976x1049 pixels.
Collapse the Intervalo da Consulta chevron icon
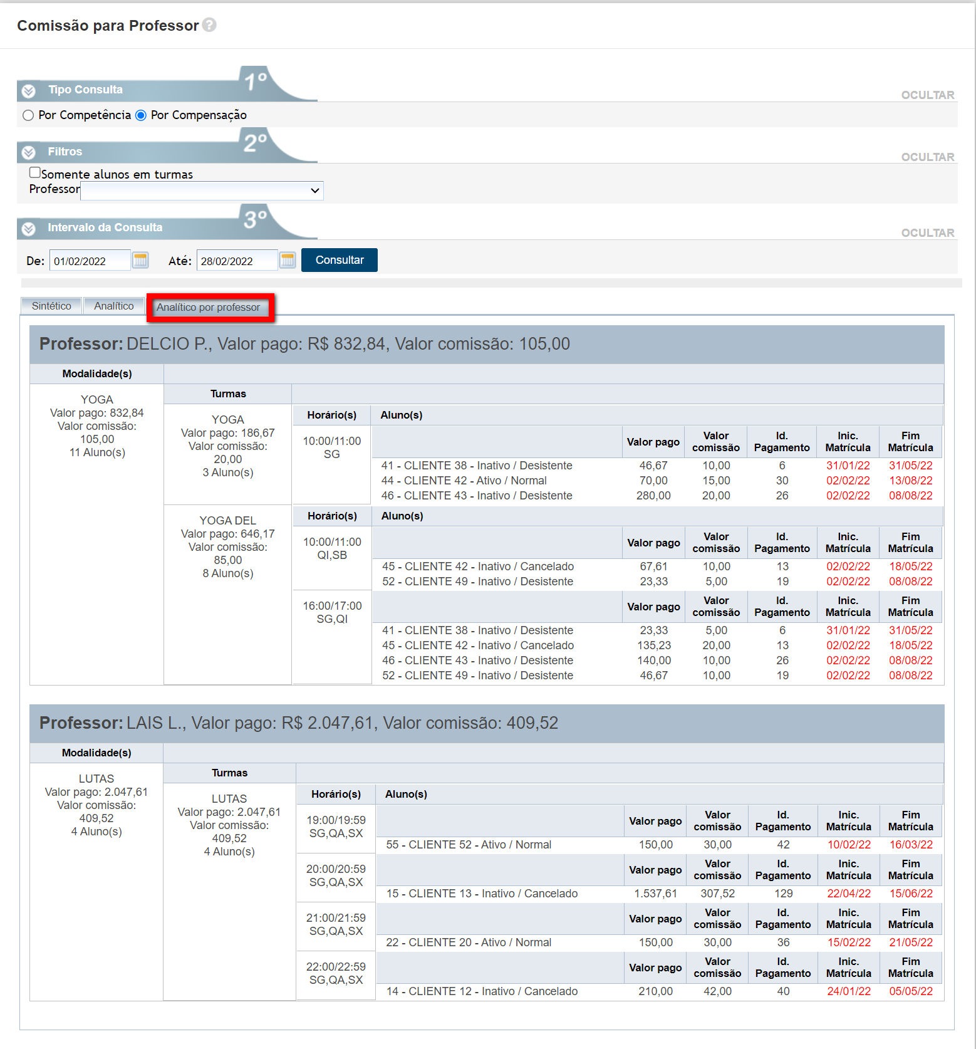pos(28,229)
